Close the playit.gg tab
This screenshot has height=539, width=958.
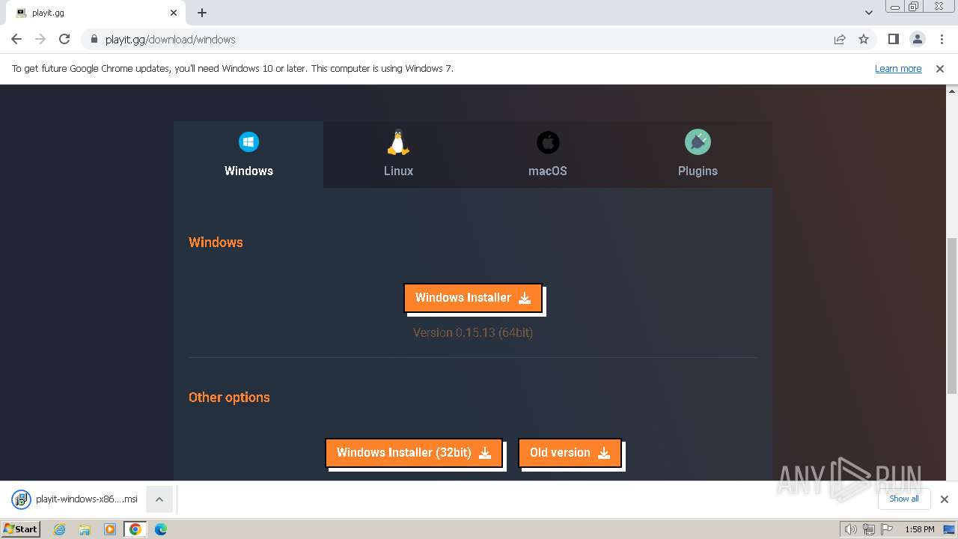[x=174, y=13]
